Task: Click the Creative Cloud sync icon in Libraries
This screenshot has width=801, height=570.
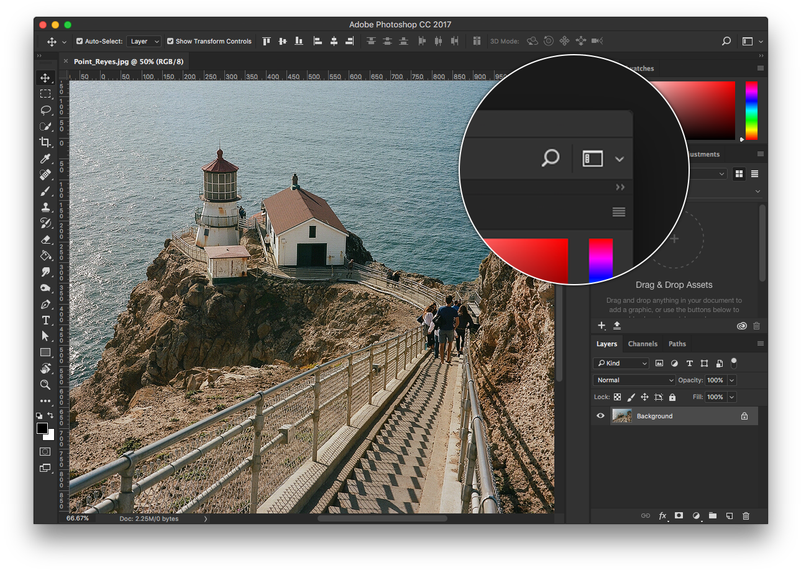Action: click(741, 326)
